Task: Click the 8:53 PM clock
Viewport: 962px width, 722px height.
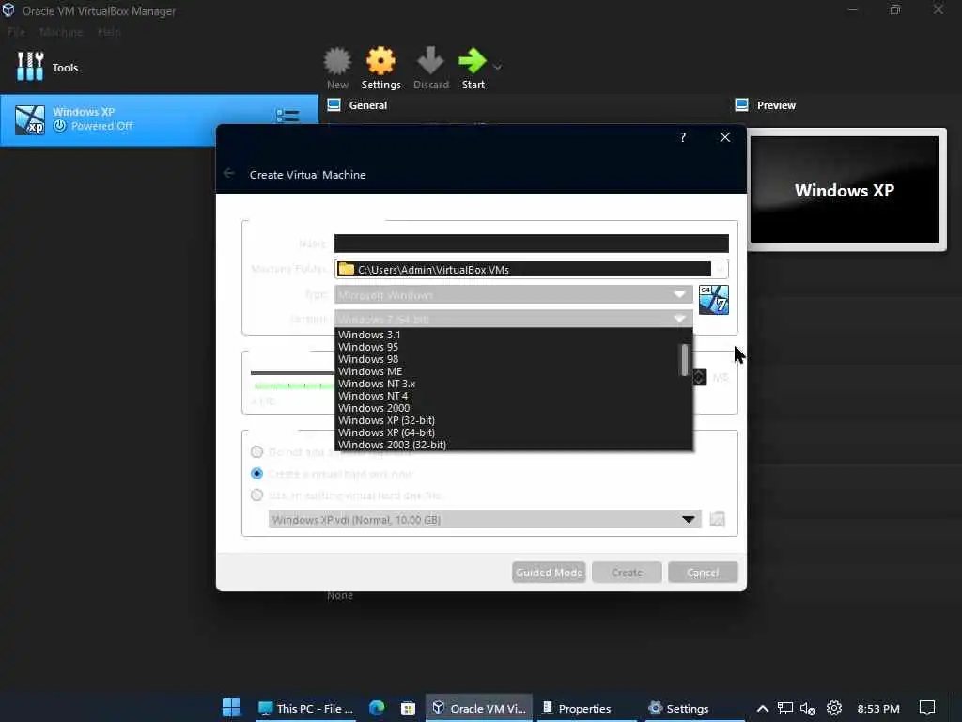Action: pyautogui.click(x=878, y=709)
